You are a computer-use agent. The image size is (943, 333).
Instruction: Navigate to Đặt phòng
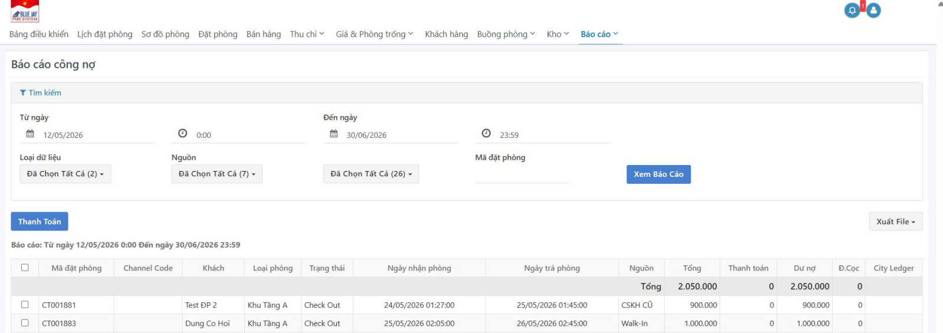[x=218, y=34]
